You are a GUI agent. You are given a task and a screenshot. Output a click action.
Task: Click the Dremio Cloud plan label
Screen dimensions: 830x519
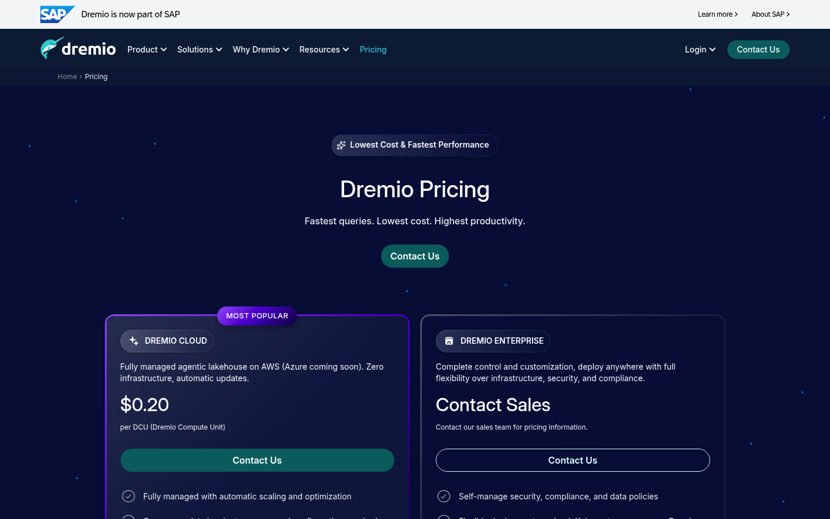(167, 341)
